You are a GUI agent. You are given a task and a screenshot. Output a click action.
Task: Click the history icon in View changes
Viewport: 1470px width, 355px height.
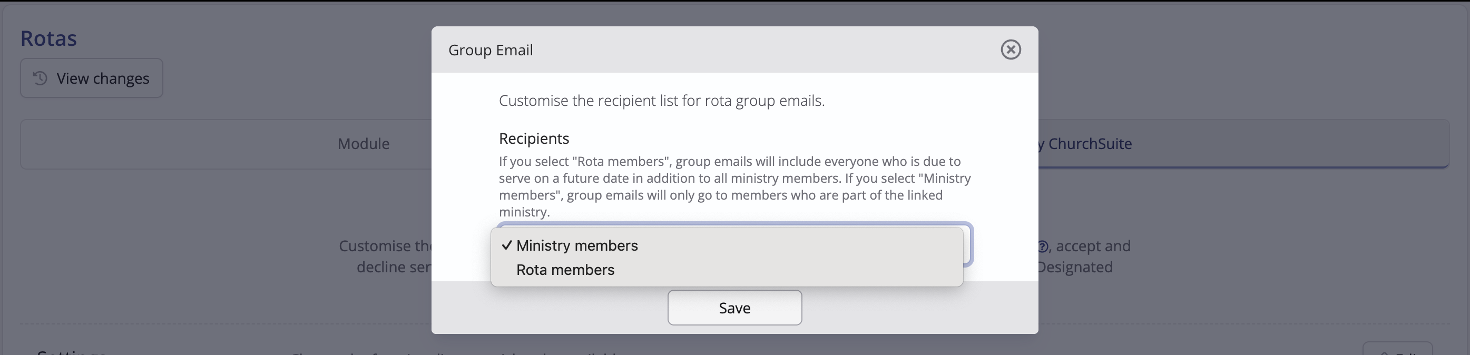pos(40,78)
